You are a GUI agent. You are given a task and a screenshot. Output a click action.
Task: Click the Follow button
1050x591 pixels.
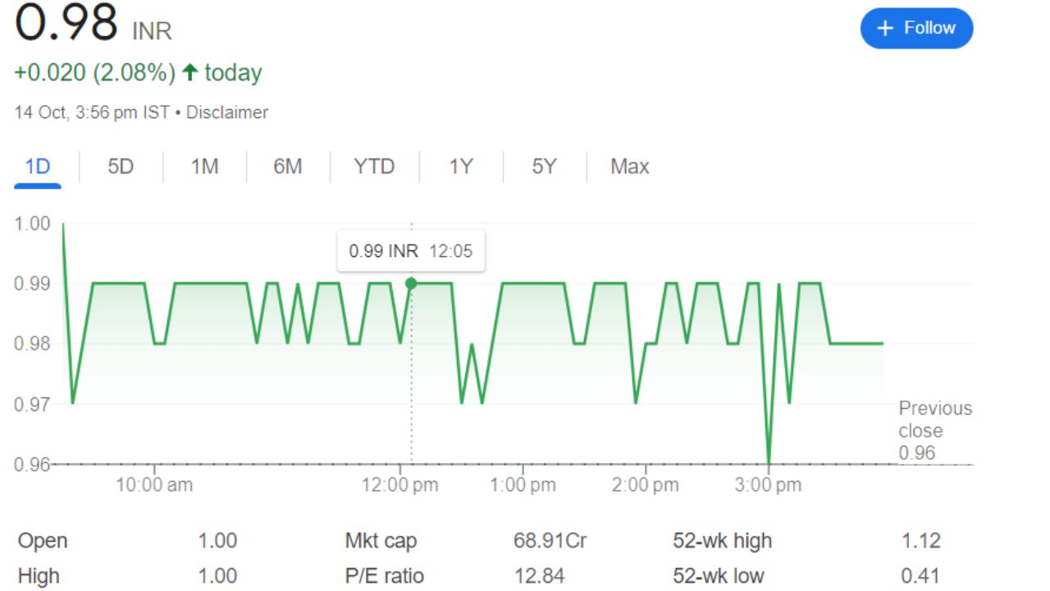(916, 29)
